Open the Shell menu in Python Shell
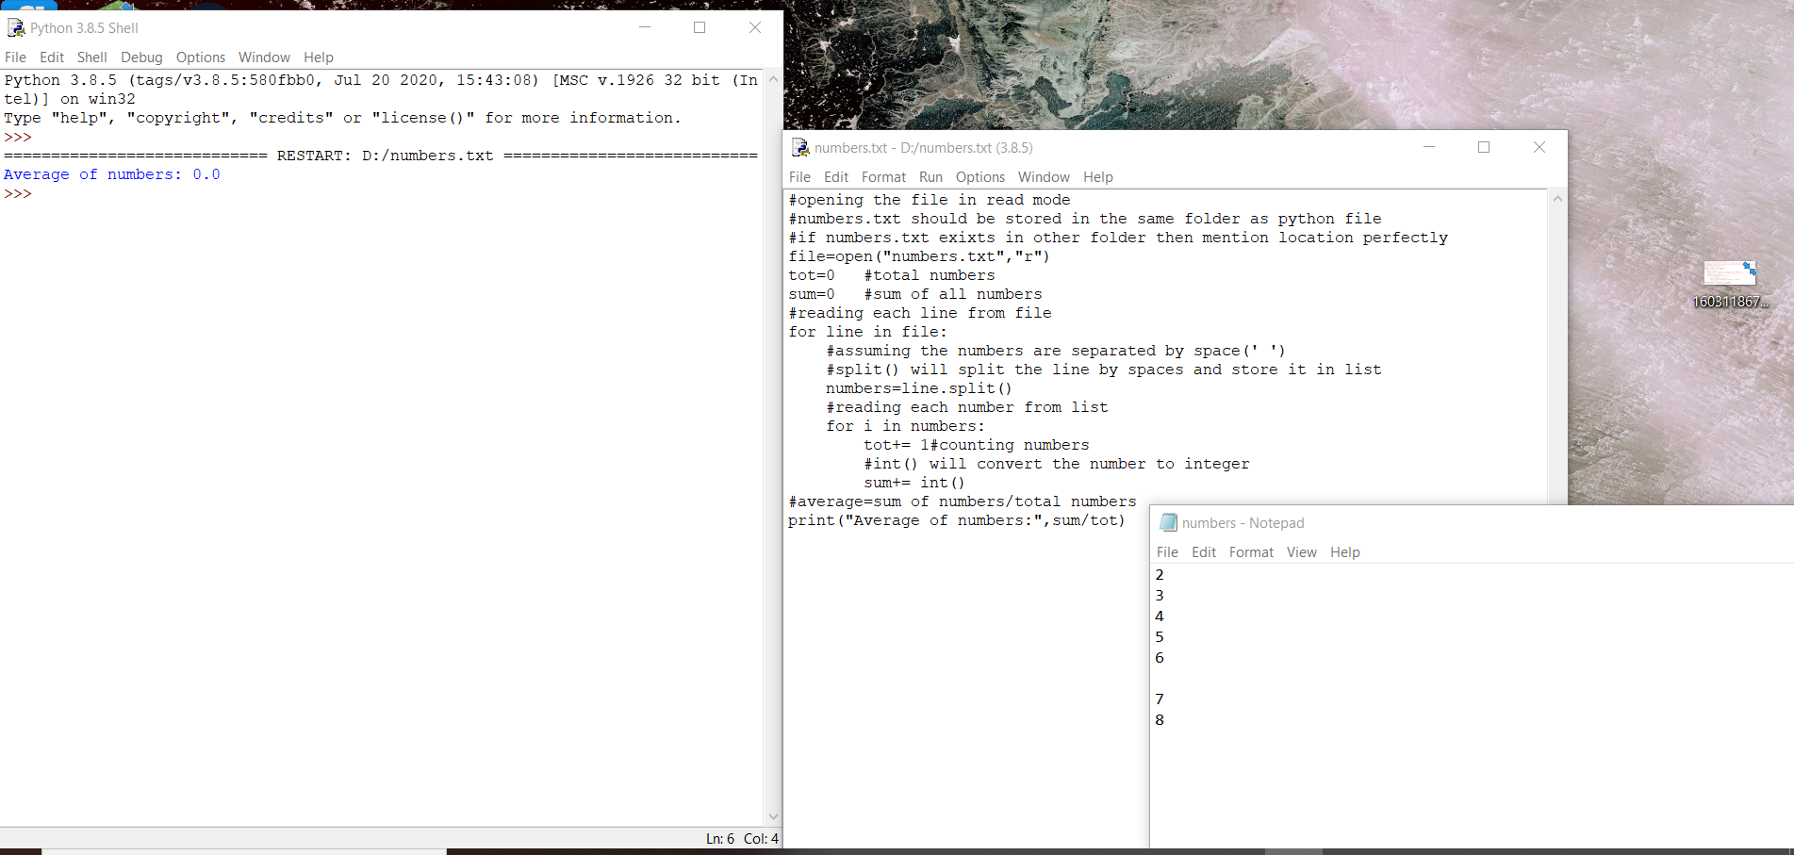1794x855 pixels. tap(91, 58)
